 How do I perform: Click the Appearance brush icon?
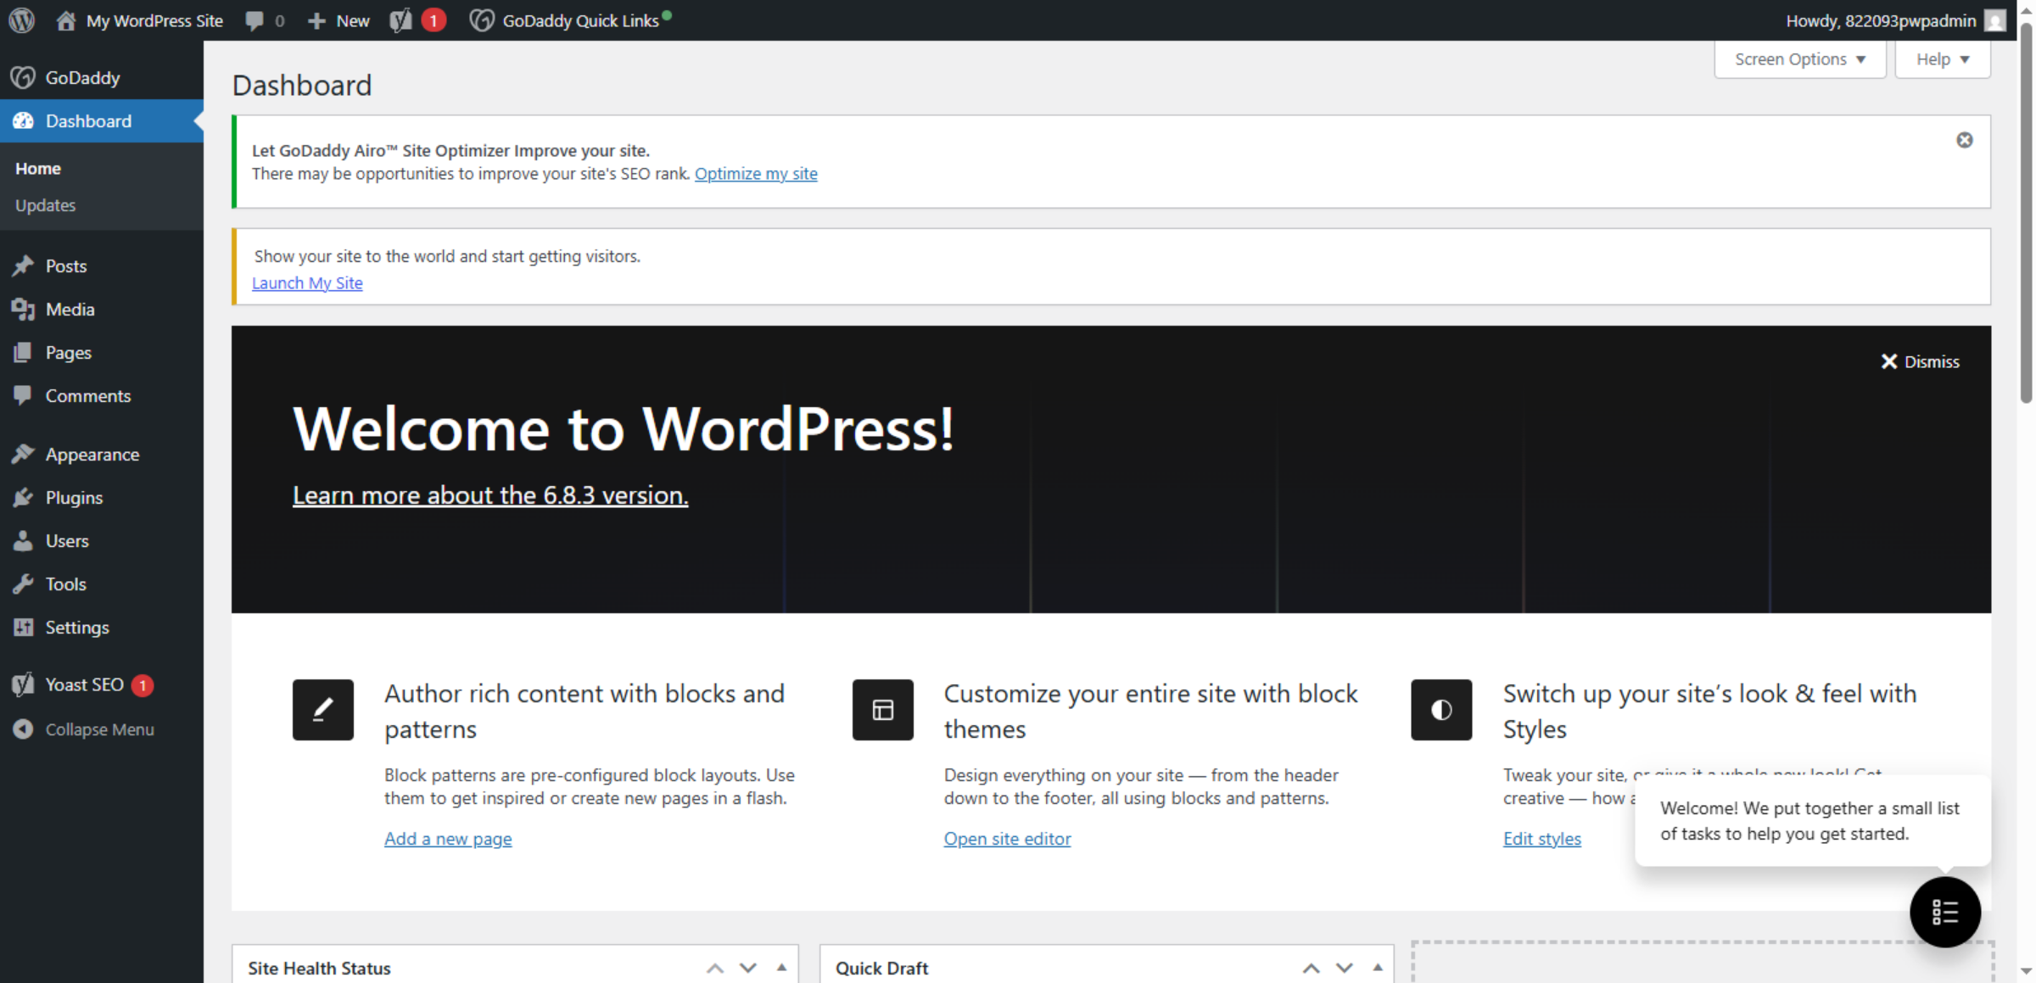point(24,454)
